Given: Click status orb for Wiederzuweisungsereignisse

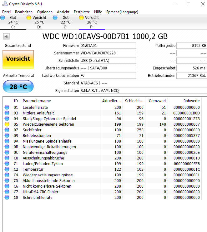Looking at the screenshot, I should pyautogui.click(x=7, y=175).
